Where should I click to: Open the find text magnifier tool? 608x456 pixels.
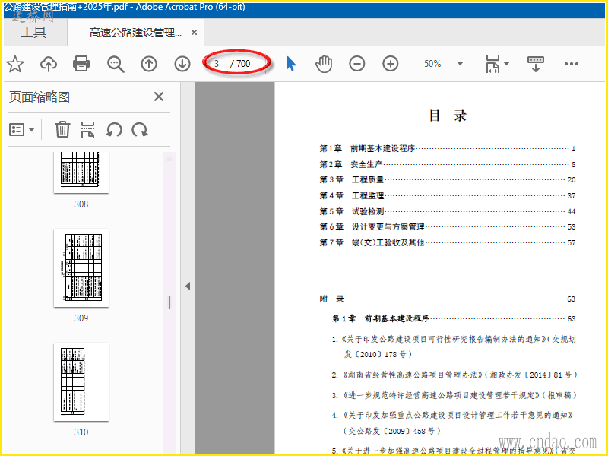(116, 64)
